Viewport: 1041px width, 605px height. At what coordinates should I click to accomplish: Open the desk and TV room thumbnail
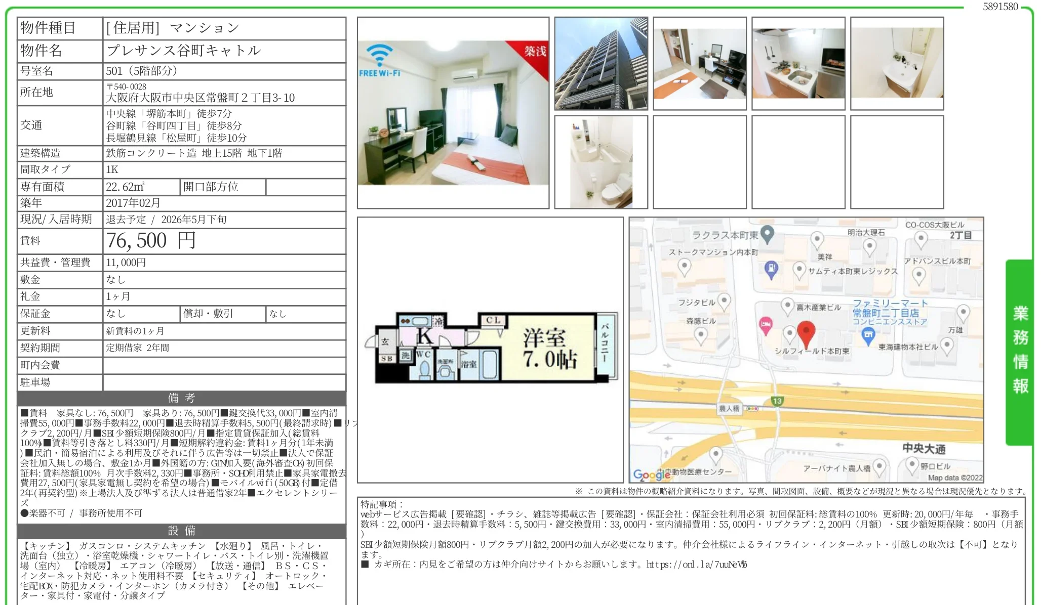pos(700,64)
